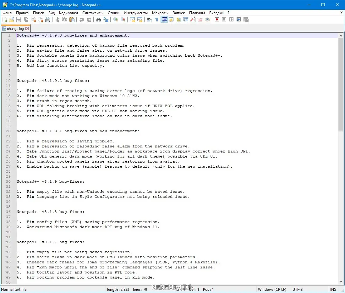
Task: Start macro recording with red dot
Action: point(217,20)
